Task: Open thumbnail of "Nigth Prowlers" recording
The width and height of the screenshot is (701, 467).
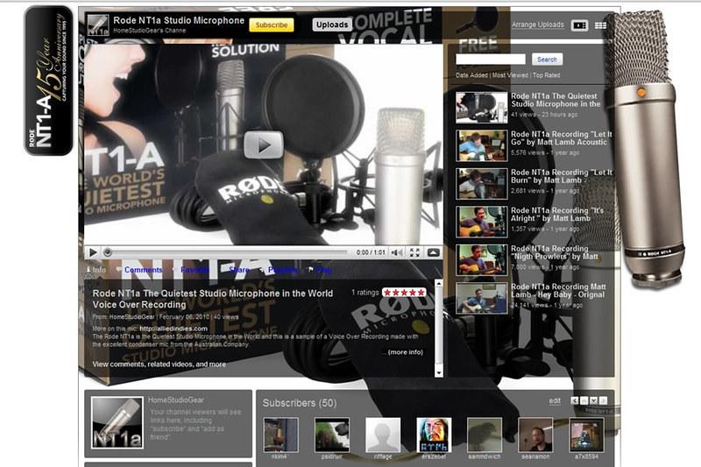Action: (x=481, y=259)
